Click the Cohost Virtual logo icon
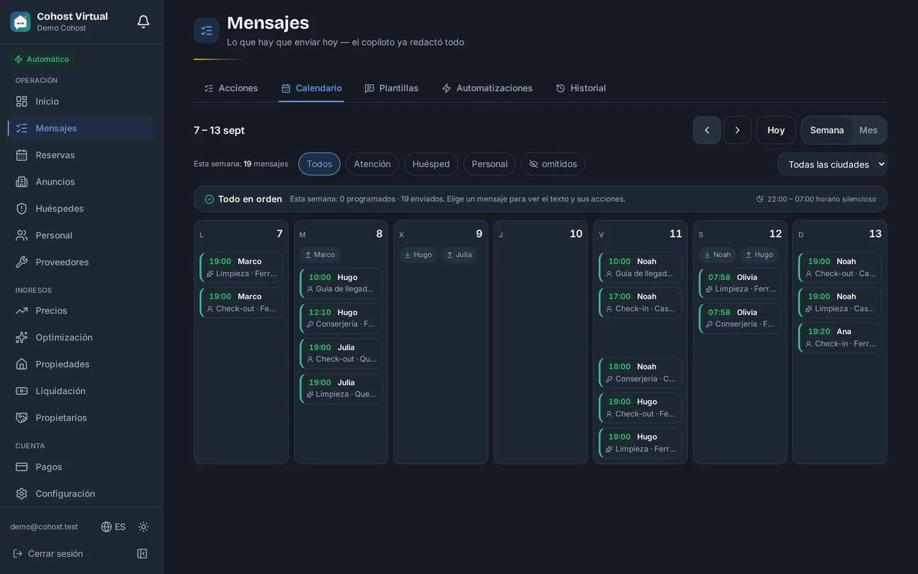 [20, 22]
